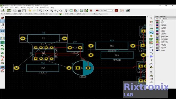Open the Route menu

(x=23, y=8)
